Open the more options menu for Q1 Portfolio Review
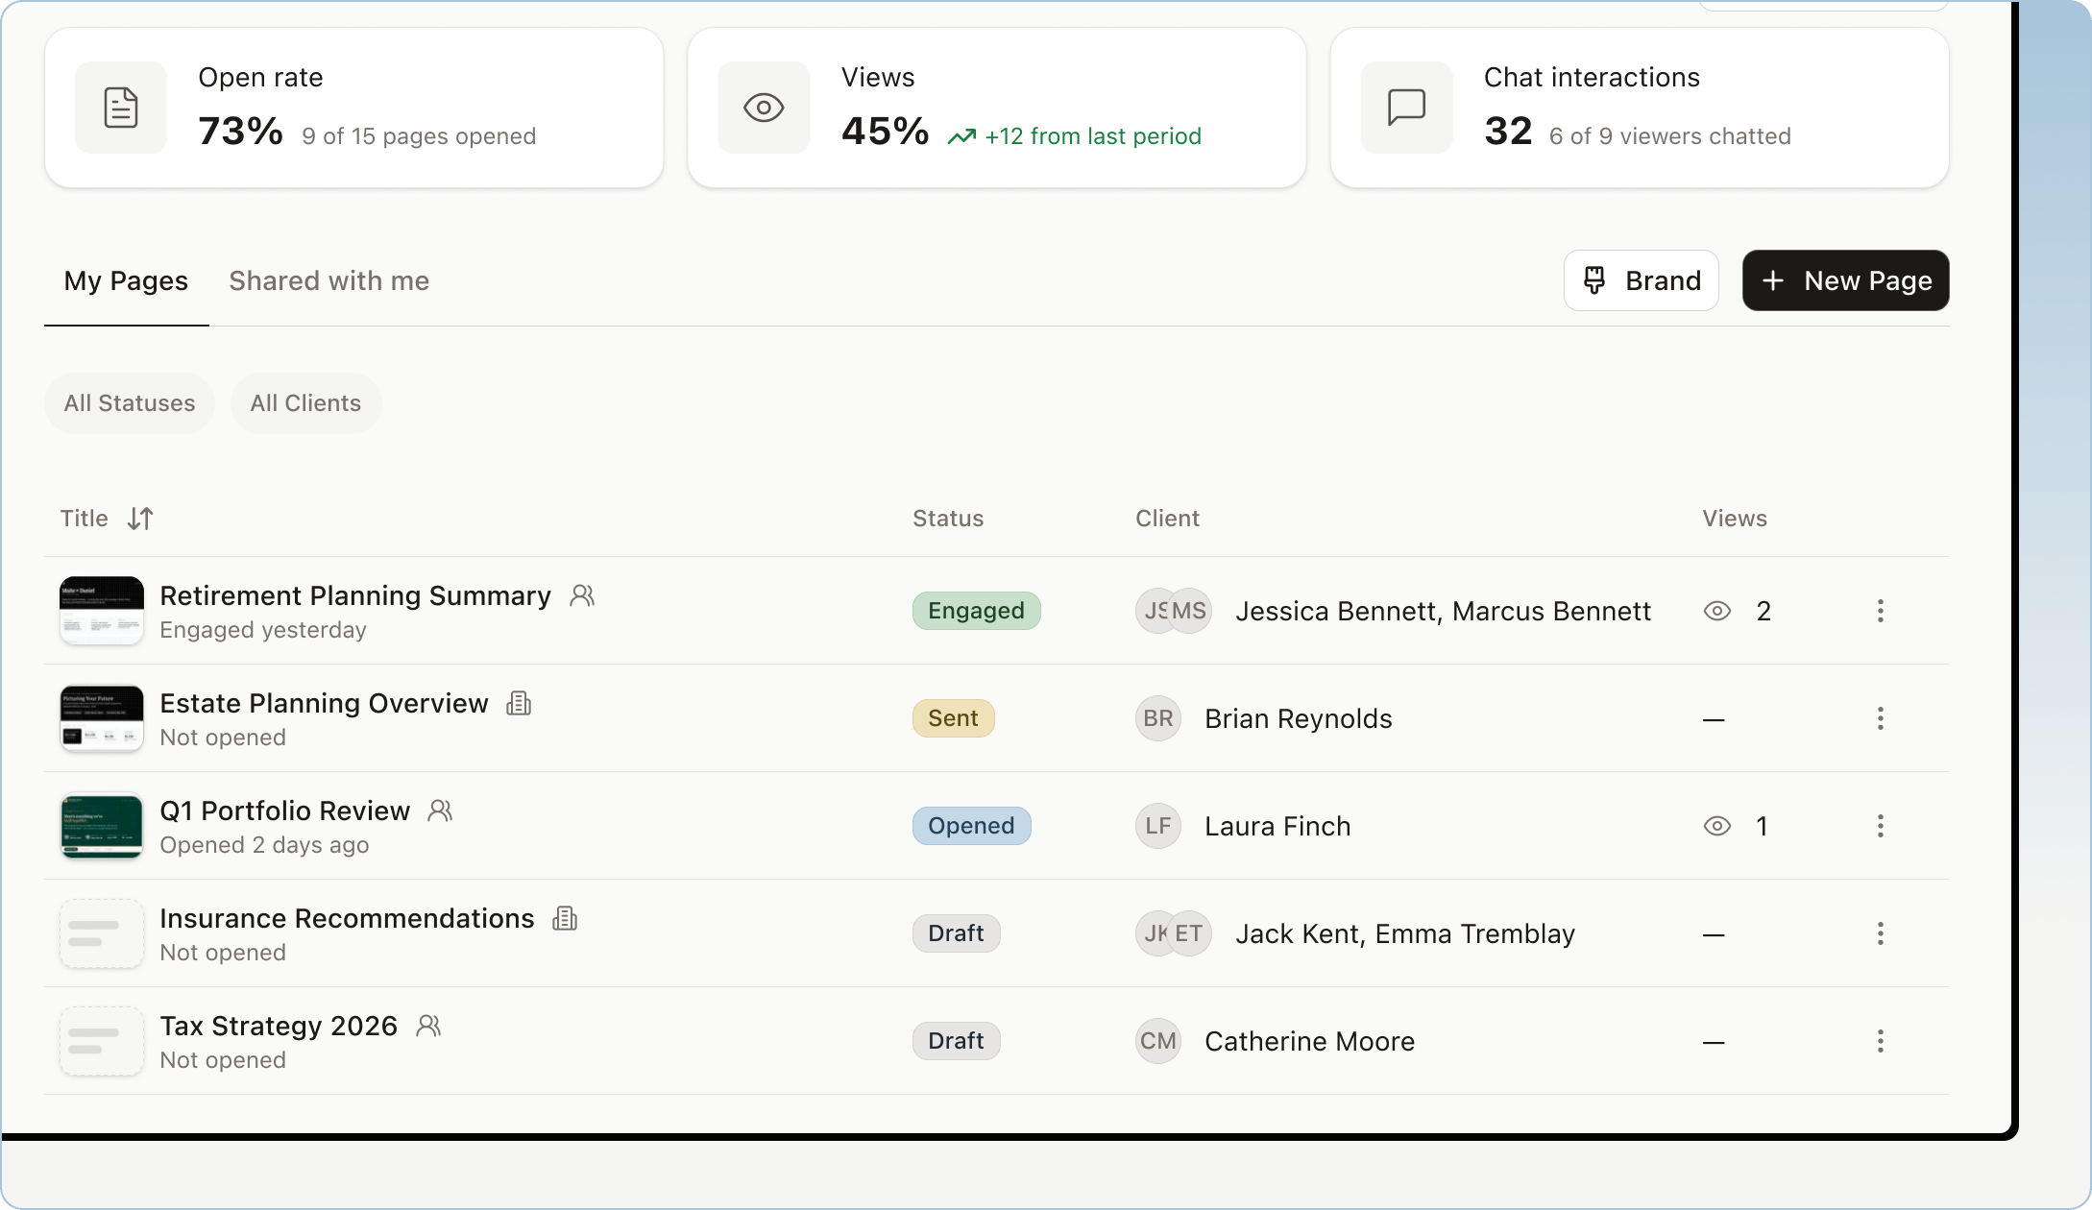 pos(1880,826)
